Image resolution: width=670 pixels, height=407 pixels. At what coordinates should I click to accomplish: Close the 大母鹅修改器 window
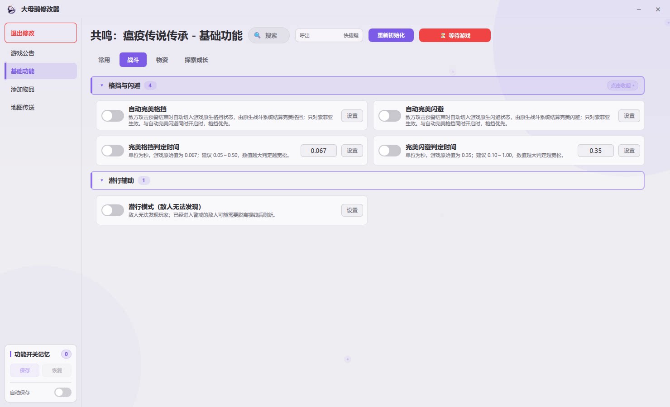coord(658,9)
